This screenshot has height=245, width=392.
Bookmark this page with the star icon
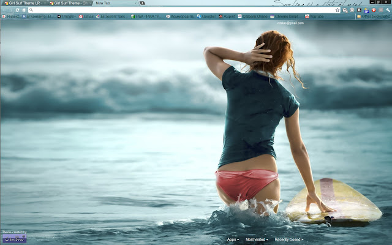click(x=337, y=10)
